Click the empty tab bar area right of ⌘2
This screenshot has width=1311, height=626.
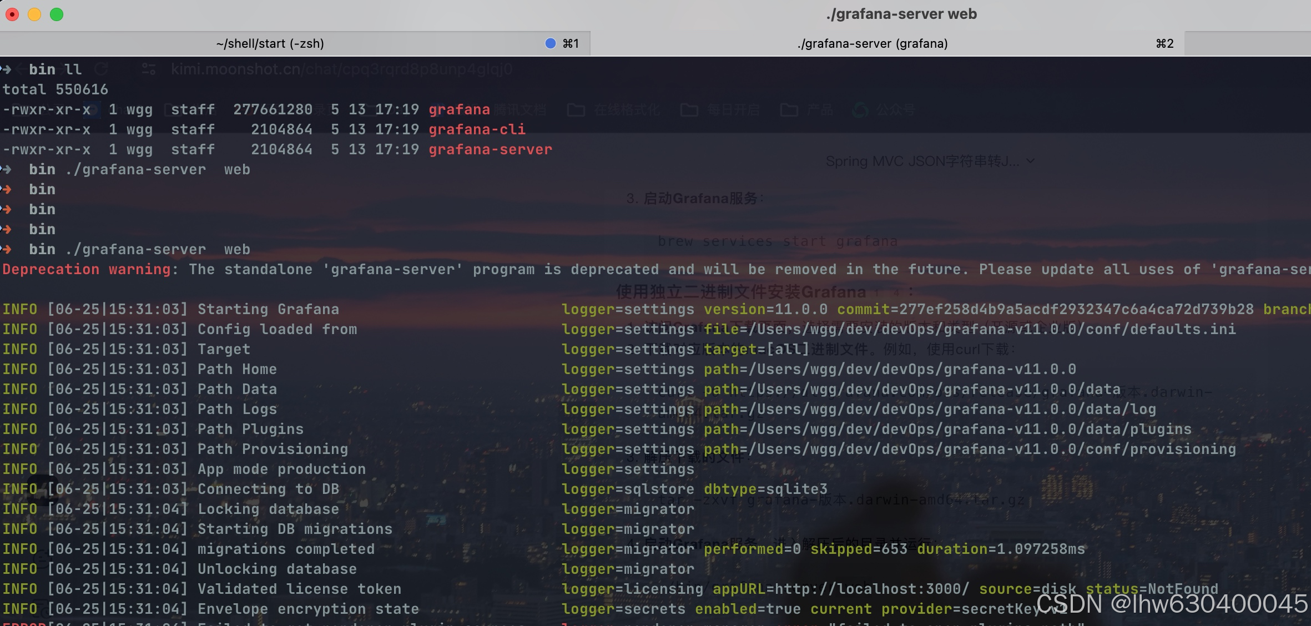click(x=1247, y=43)
